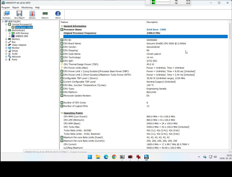Click the CPU Code Name row
Viewport: 232px width, 177px height.
[144, 54]
